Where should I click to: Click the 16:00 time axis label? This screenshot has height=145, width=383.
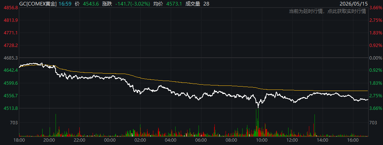click(x=353, y=140)
